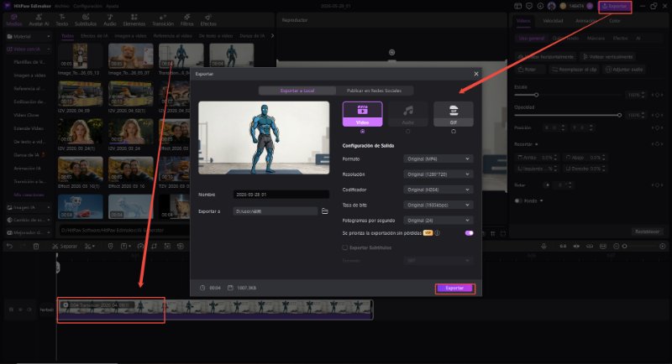Choose the Audio export type icon
The height and width of the screenshot is (364, 672).
[x=408, y=114]
